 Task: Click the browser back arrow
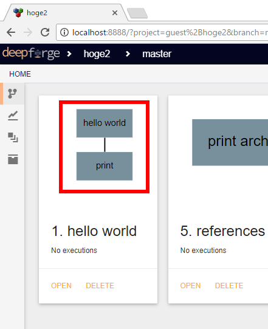tap(11, 32)
